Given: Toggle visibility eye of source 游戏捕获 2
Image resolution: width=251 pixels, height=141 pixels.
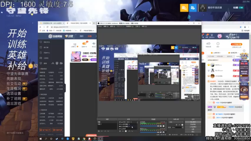Looking at the screenshot, I should pyautogui.click(x=120, y=127).
